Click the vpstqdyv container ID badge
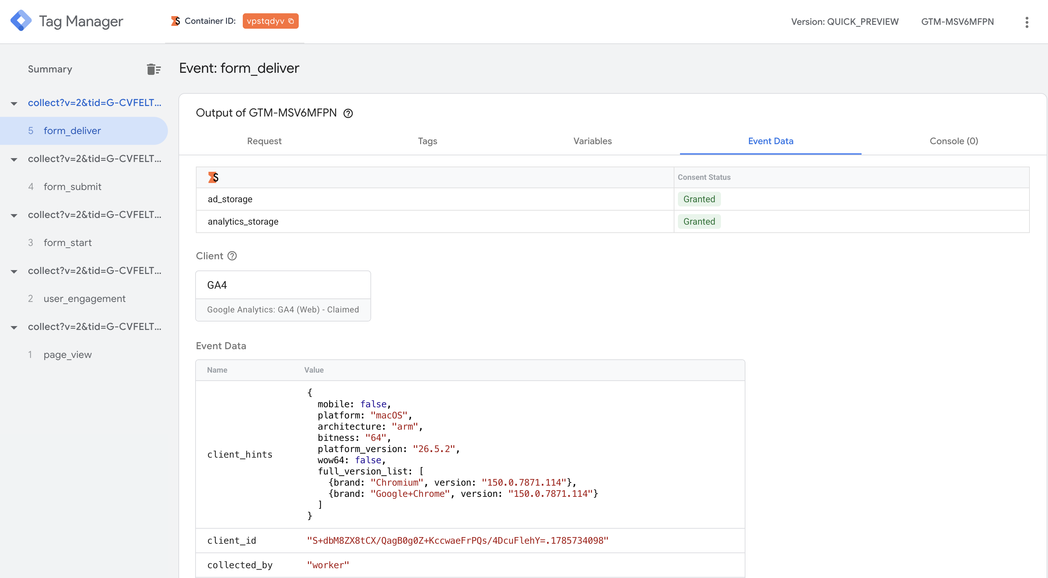This screenshot has height=578, width=1048. pyautogui.click(x=270, y=21)
